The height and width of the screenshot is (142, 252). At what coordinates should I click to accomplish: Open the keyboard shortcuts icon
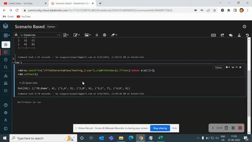click(213, 35)
